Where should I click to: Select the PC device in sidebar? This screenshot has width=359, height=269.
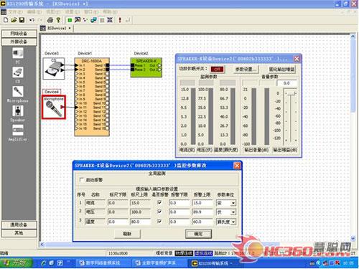coord(18,53)
